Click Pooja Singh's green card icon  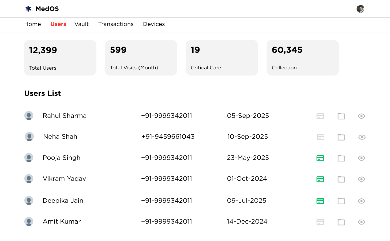(320, 158)
